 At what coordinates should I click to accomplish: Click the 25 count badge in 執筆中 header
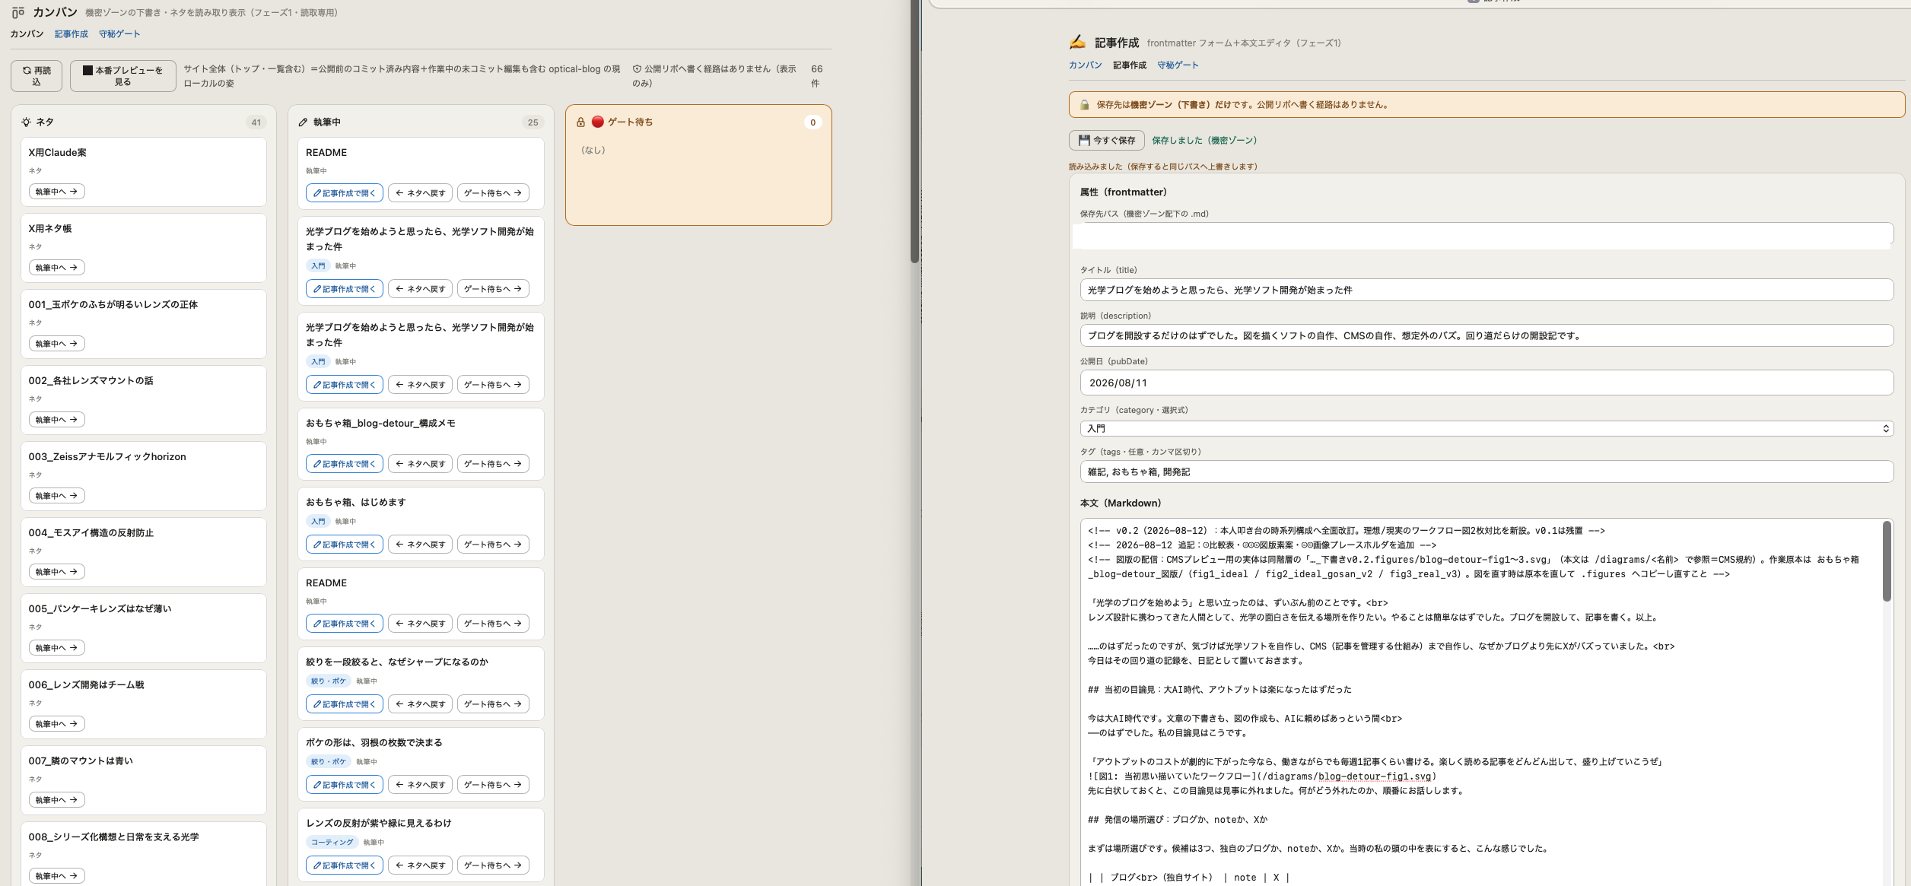click(533, 122)
